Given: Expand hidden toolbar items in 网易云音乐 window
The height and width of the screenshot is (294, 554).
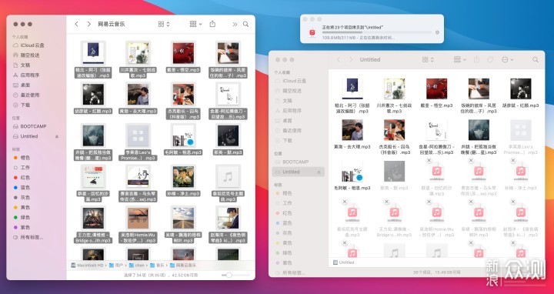Looking at the screenshot, I should pos(235,24).
